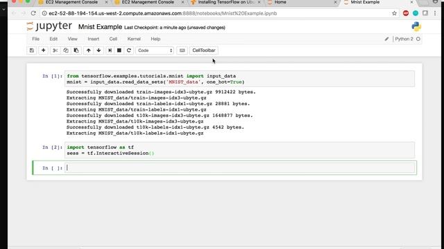Image resolution: width=444 pixels, height=249 pixels.
Task: Open the teal round extension icon
Action: (x=416, y=13)
